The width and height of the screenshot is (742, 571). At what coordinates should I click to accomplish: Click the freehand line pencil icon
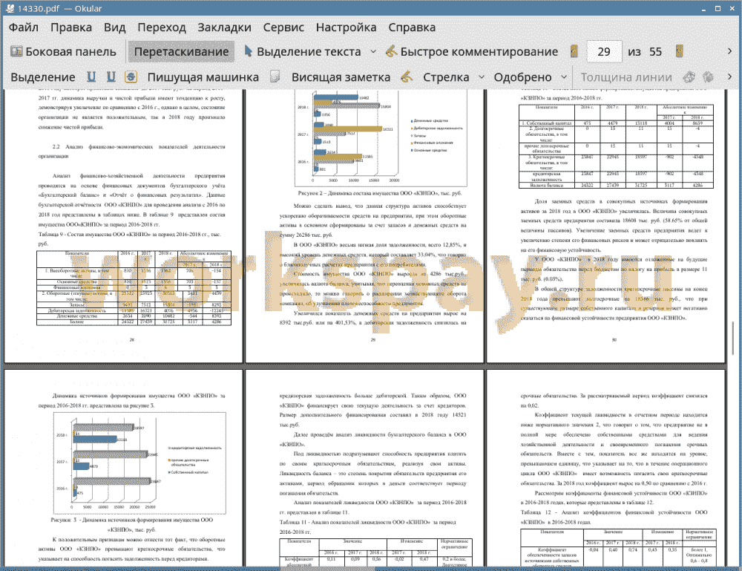(x=407, y=76)
